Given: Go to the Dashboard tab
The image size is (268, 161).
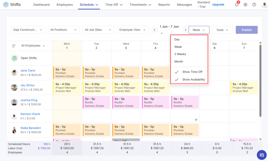Looking at the screenshot, I should click(42, 5).
